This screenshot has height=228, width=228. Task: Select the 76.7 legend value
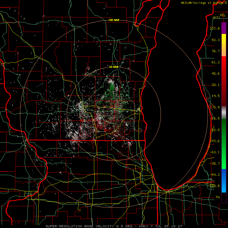click(216, 51)
